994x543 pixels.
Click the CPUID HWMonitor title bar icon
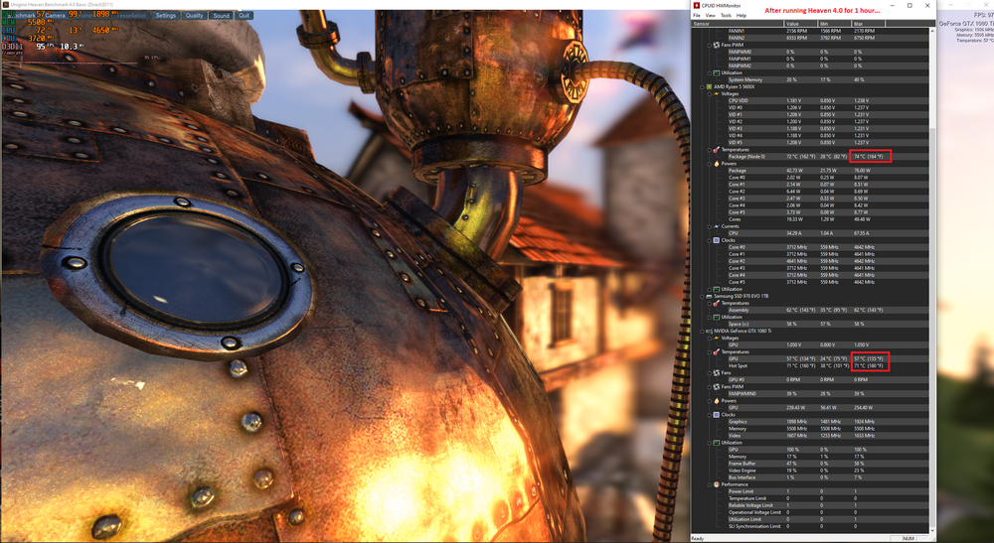coord(697,5)
